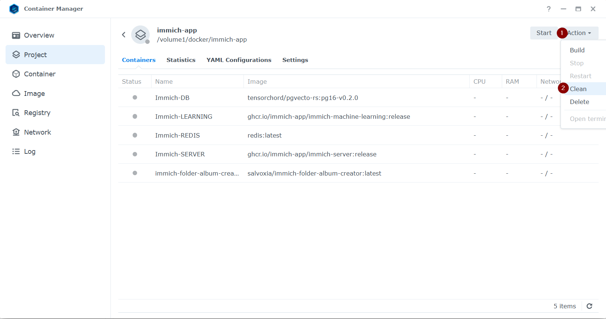Open the help question mark icon
The width and height of the screenshot is (606, 319).
549,9
